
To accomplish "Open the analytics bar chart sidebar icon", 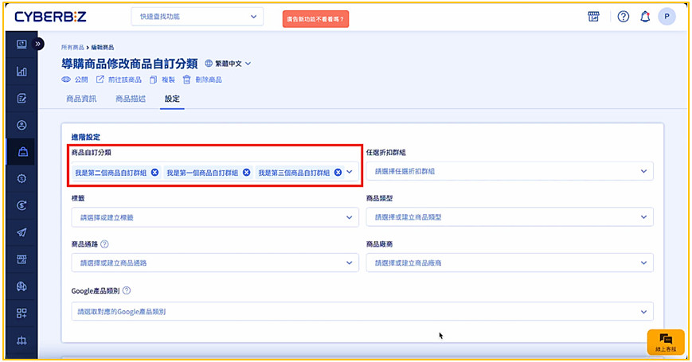I will point(22,72).
